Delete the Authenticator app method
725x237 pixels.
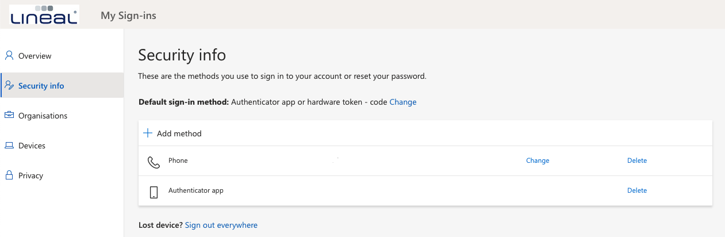pos(636,190)
